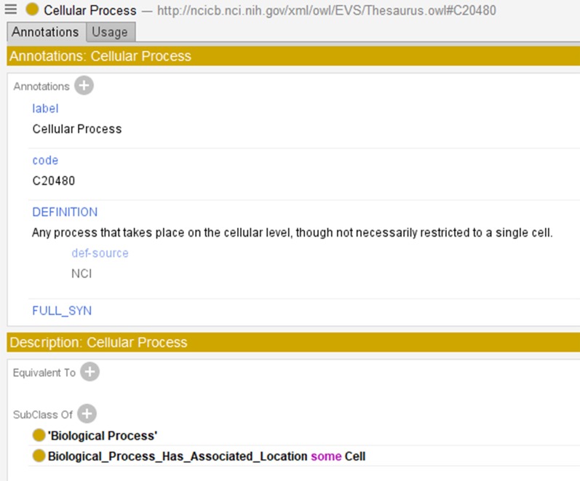Click icon beside Biological_Process_Has_Associated_Location restriction

[39, 456]
